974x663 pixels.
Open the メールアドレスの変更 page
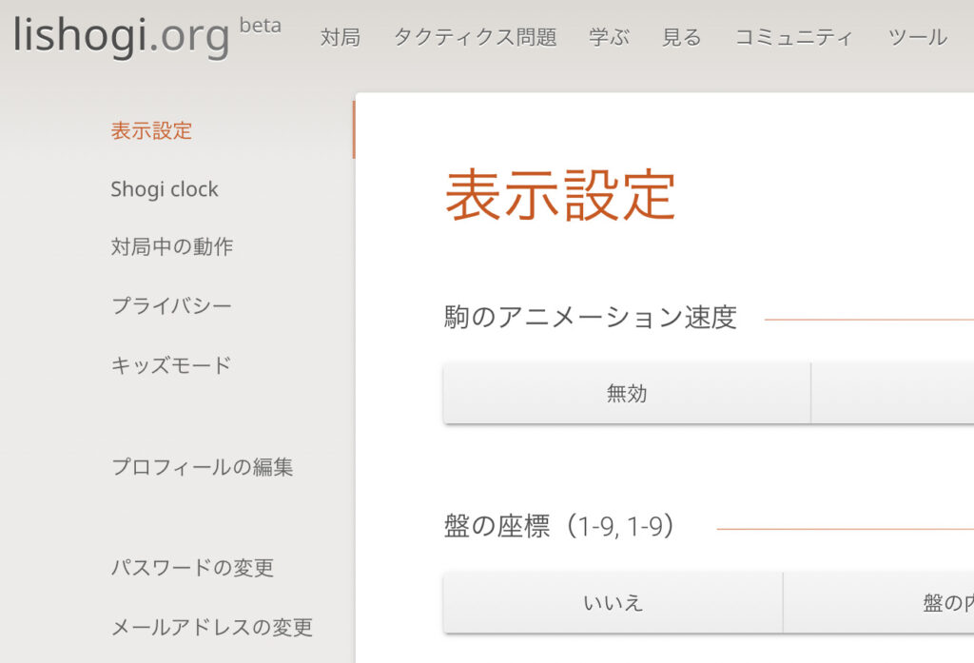click(x=209, y=628)
